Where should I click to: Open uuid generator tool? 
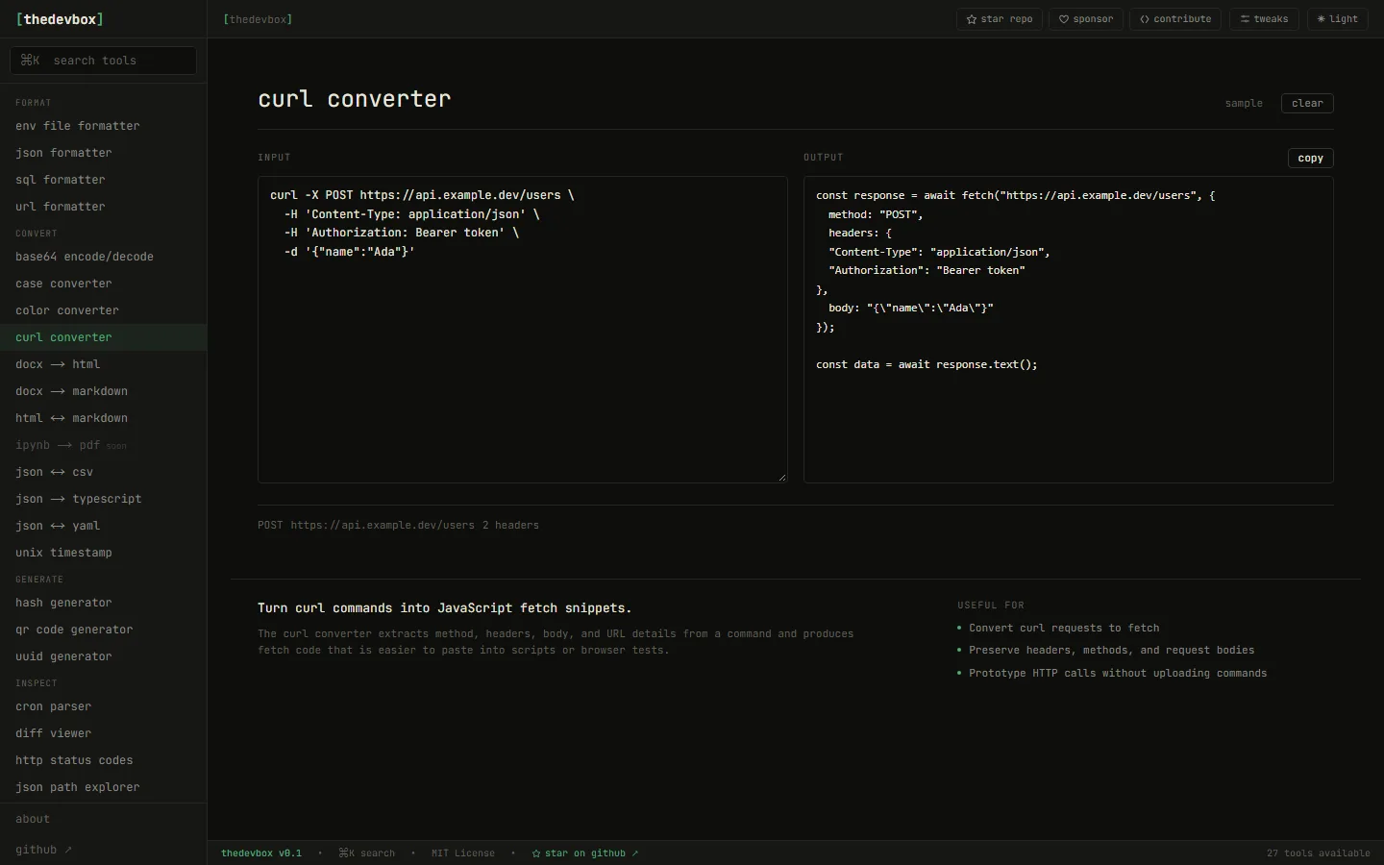coord(103,656)
